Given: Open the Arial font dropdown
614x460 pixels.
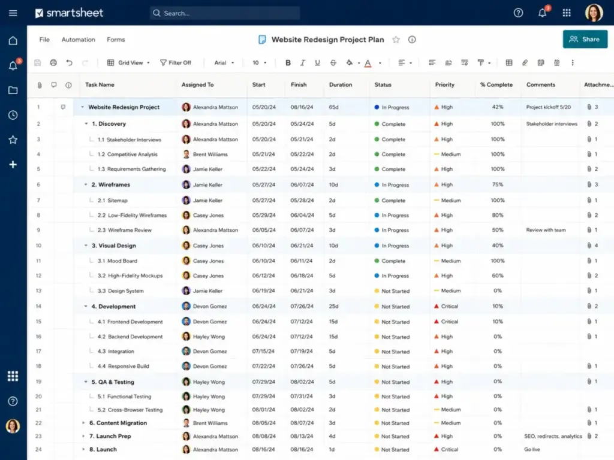Looking at the screenshot, I should click(224, 62).
